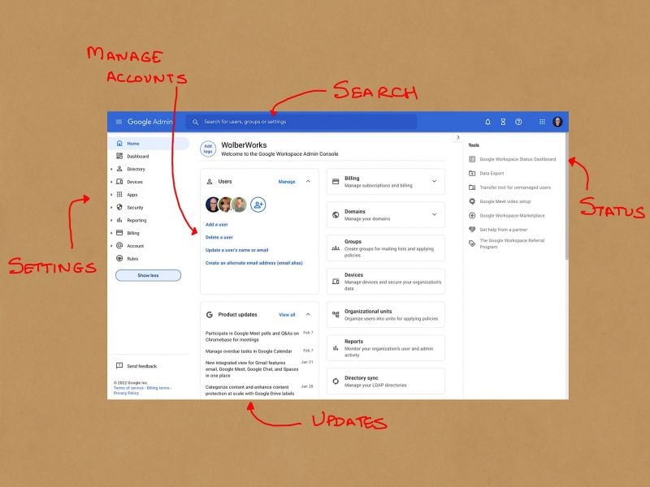Open Billing in the sidebar
The height and width of the screenshot is (487, 650).
point(149,233)
